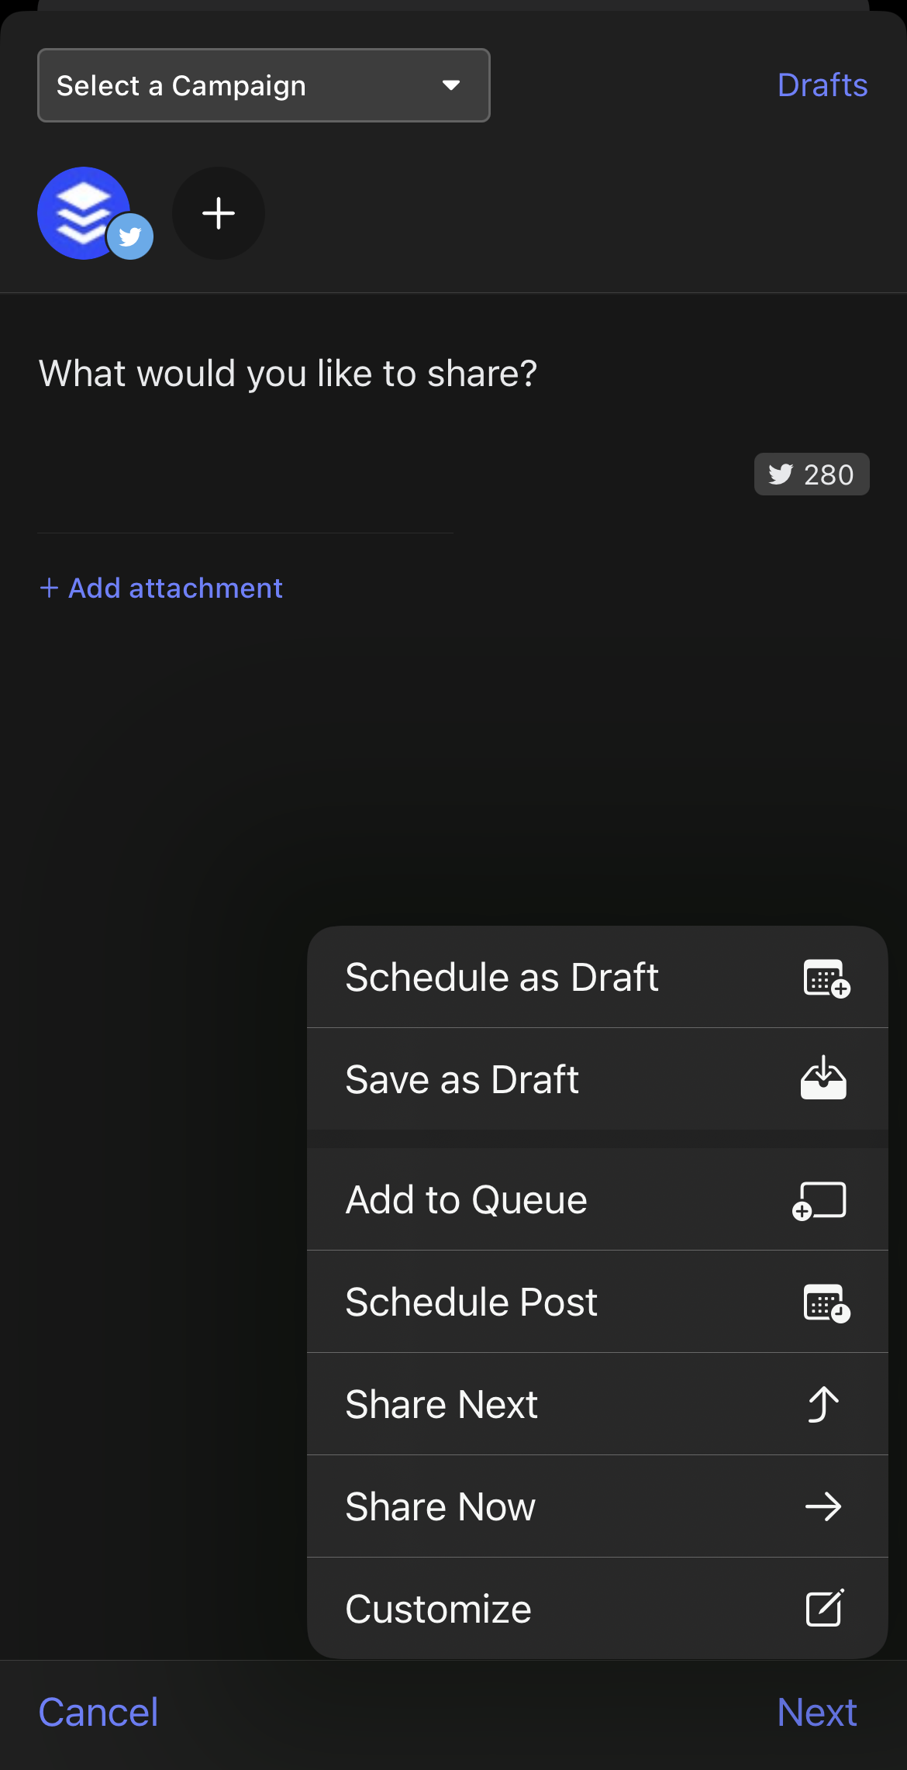
Task: Tap the inbox tray Save as Draft icon
Action: (x=823, y=1078)
